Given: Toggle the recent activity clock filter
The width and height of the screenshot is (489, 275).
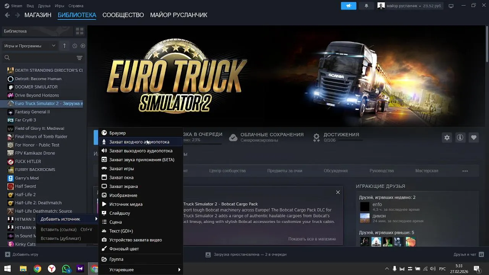Looking at the screenshot, I should 74,46.
